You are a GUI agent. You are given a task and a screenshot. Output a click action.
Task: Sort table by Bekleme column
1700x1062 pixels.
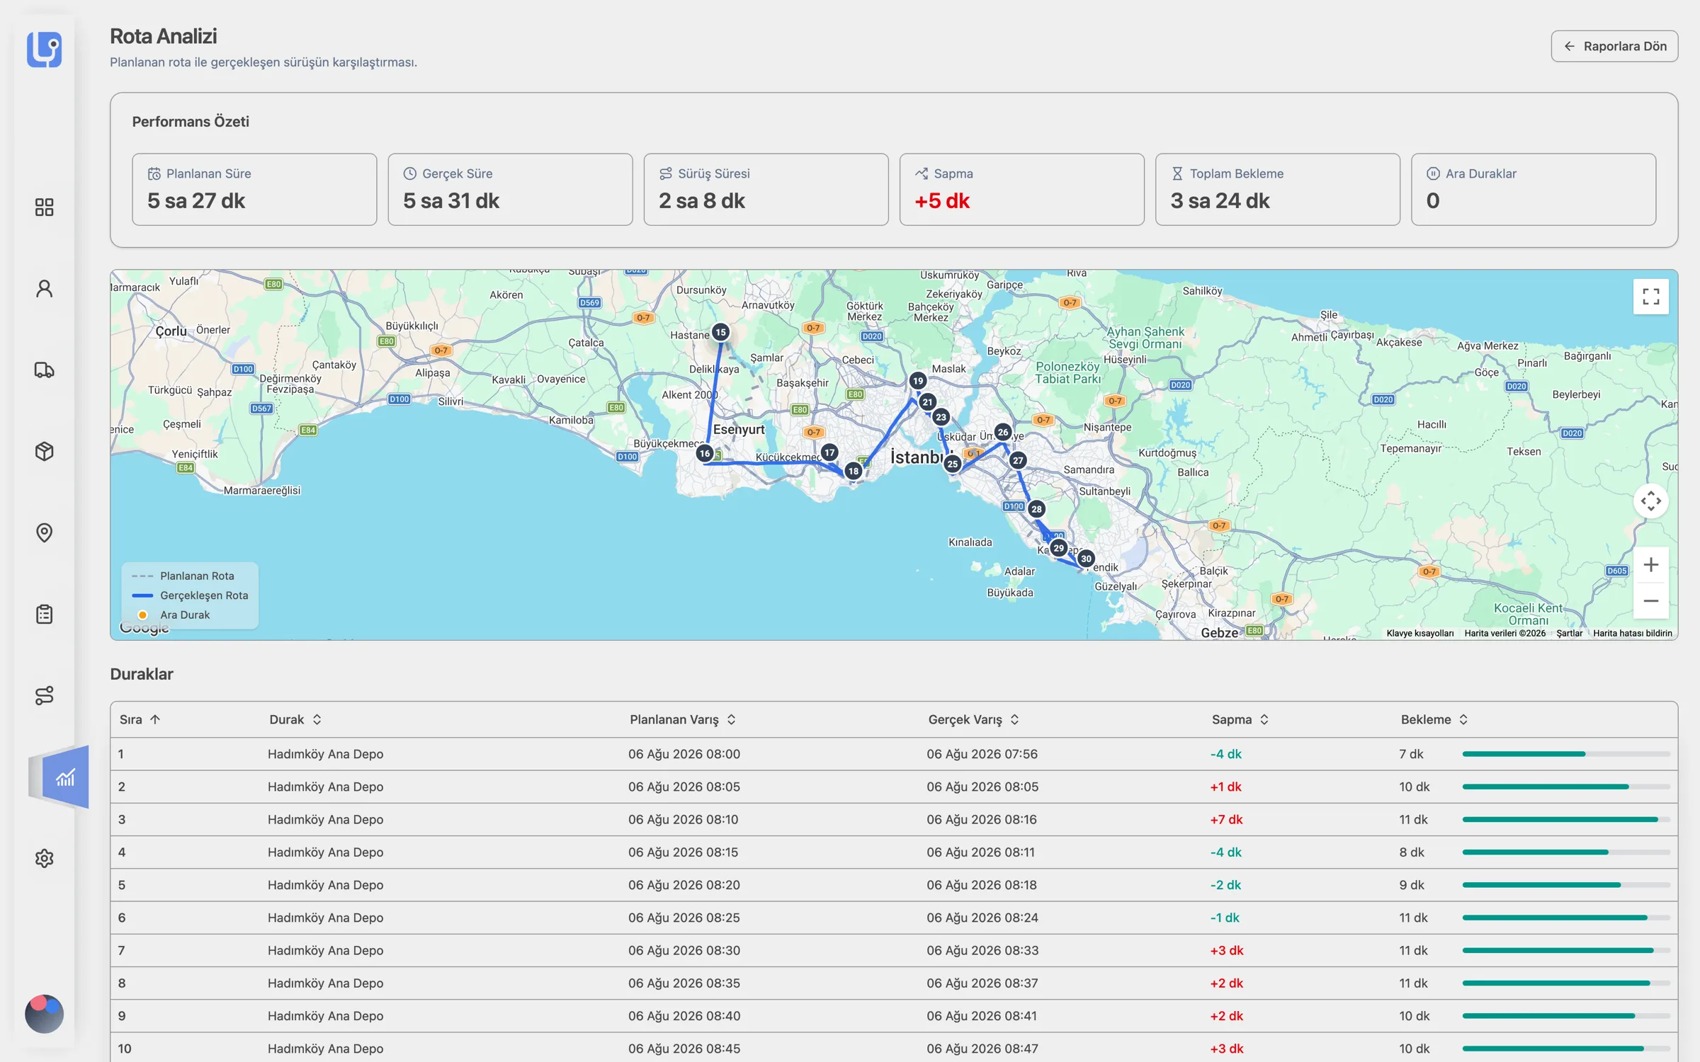(x=1434, y=719)
